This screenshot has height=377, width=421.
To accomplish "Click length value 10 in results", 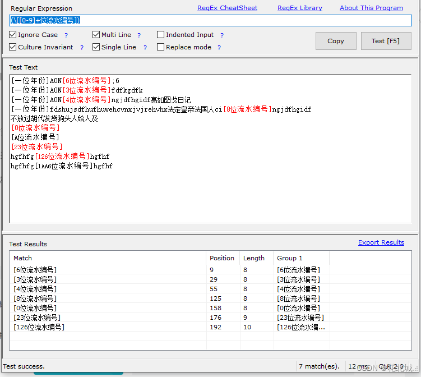I will (x=247, y=327).
